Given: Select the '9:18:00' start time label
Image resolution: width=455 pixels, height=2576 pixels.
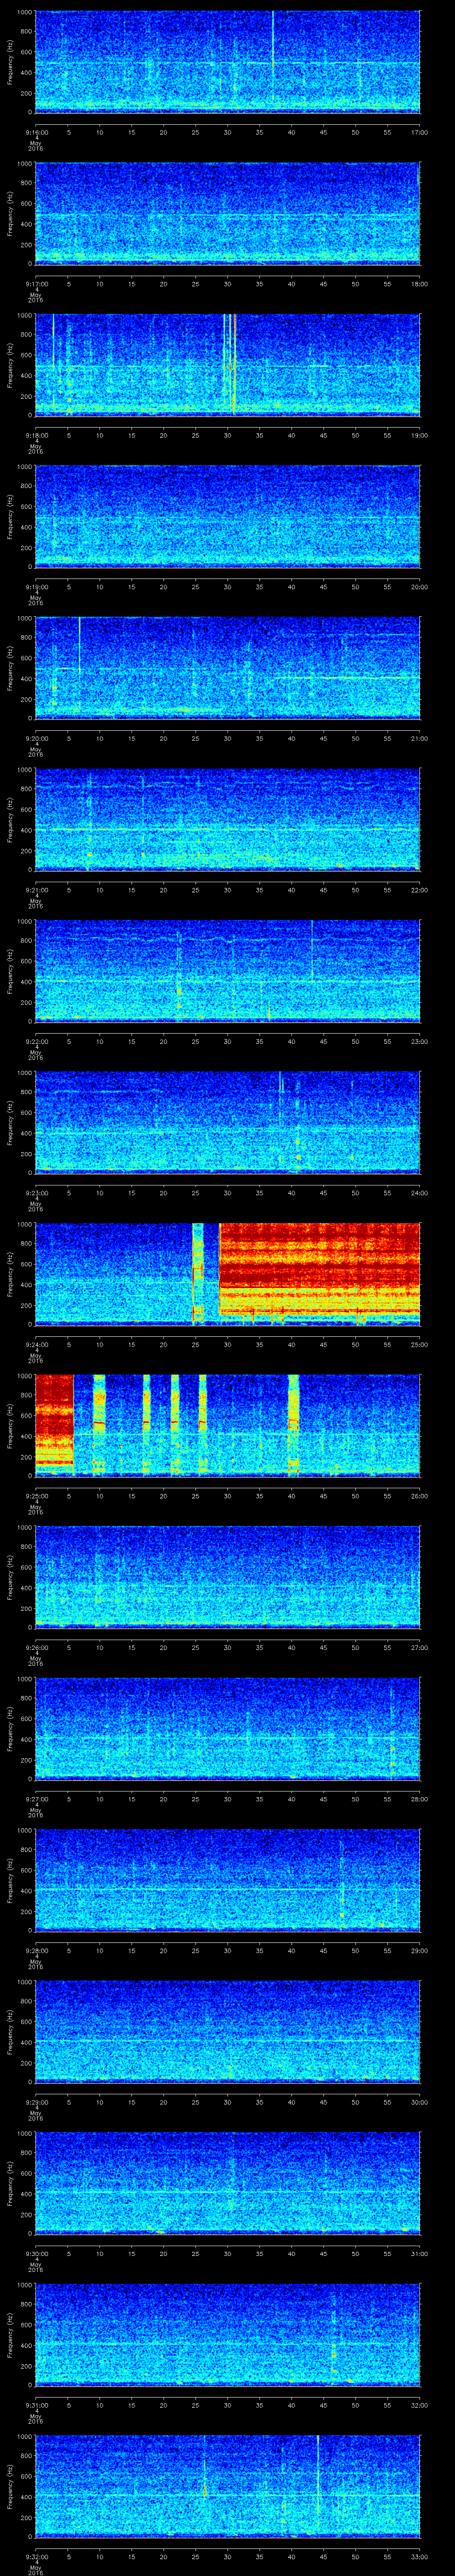Looking at the screenshot, I should pyautogui.click(x=36, y=435).
